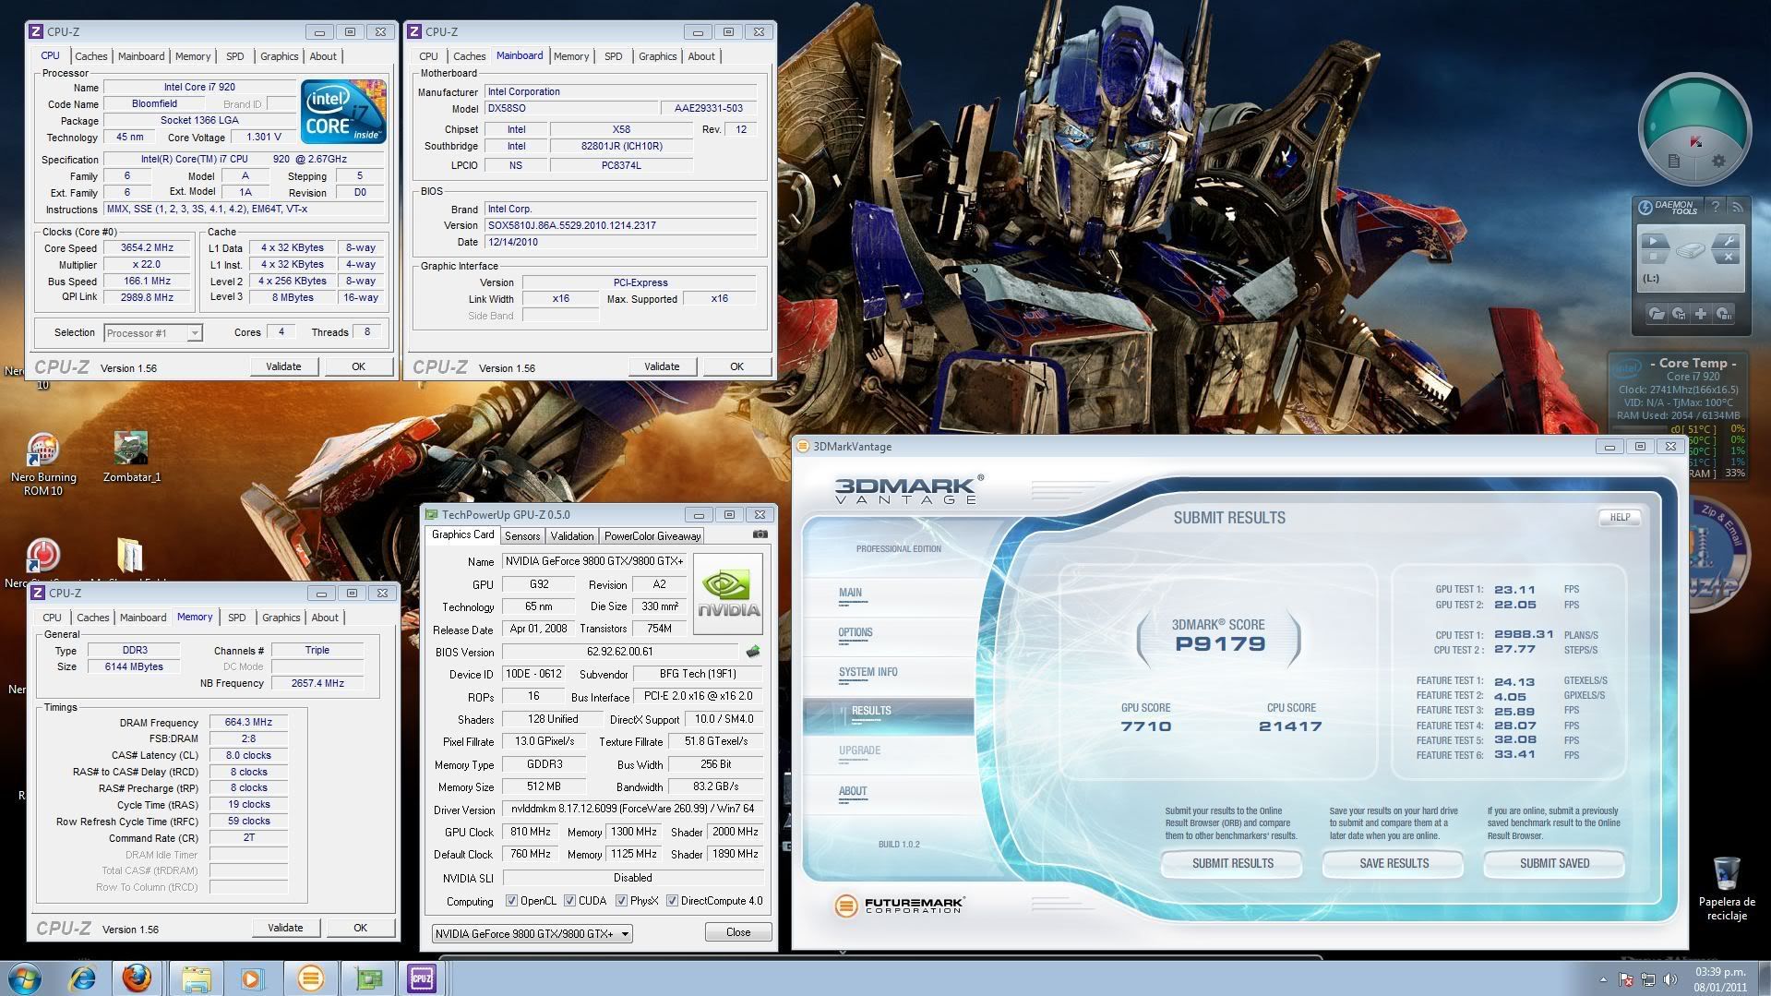Click the network connection tray icon
The width and height of the screenshot is (1771, 996).
[x=1648, y=979]
